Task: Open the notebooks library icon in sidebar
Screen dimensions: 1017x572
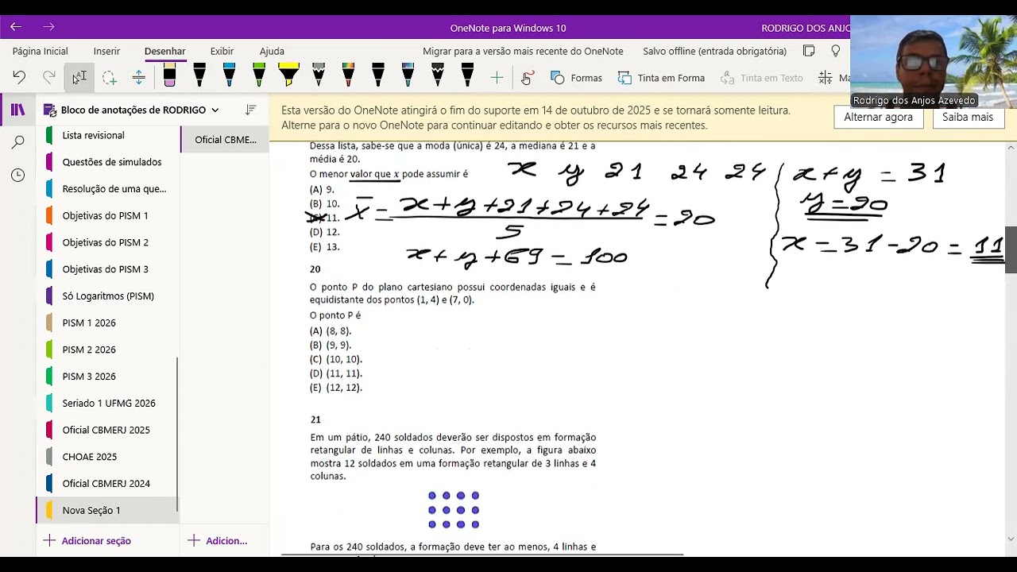Action: (17, 110)
